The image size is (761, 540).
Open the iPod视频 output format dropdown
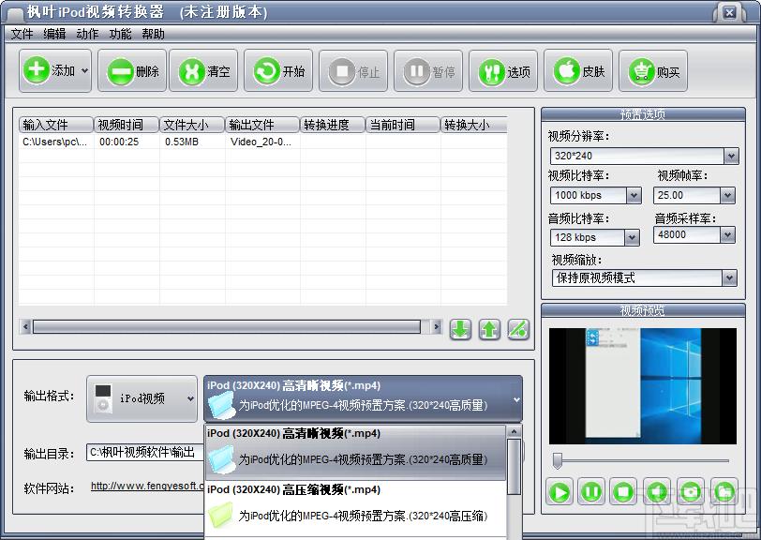point(142,398)
